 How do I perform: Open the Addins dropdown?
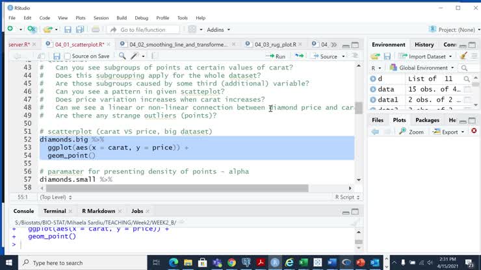click(x=218, y=29)
